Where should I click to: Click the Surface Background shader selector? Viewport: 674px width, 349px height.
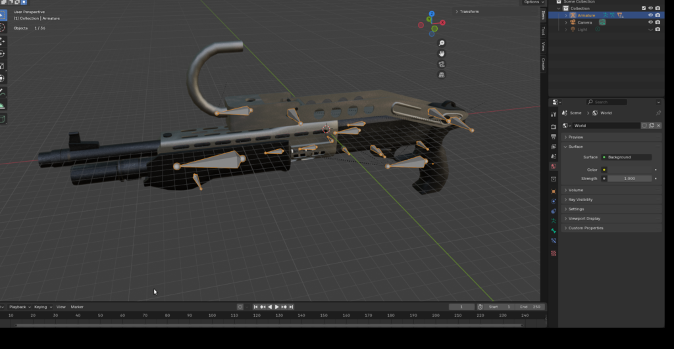627,157
